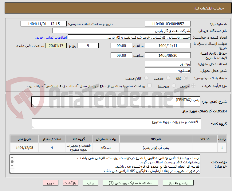
Task: Click the requester field حسن باستانی
Action: (x=129, y=37)
